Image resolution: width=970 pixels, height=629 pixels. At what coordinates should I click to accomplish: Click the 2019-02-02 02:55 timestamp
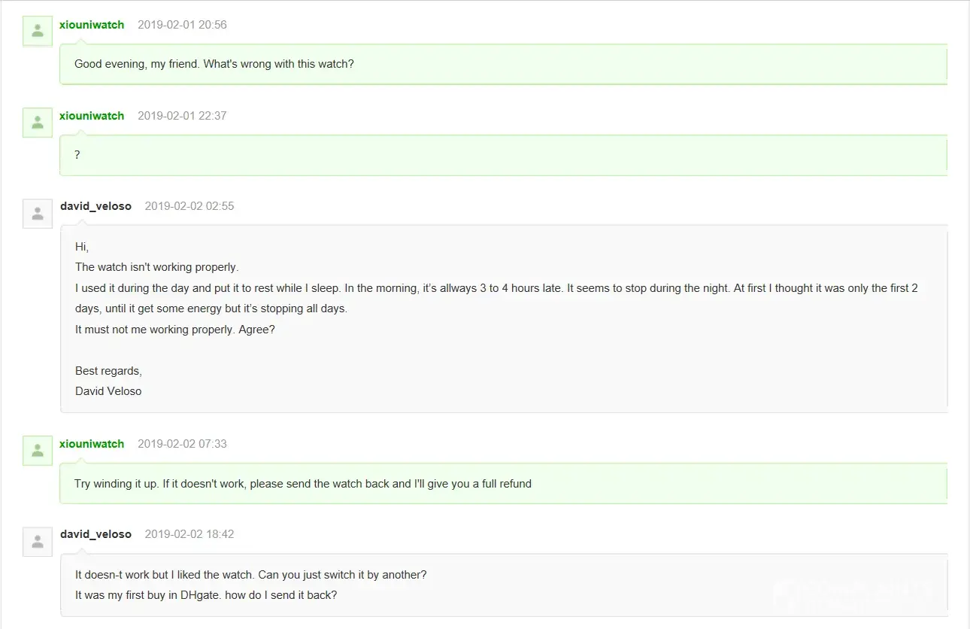pyautogui.click(x=189, y=206)
